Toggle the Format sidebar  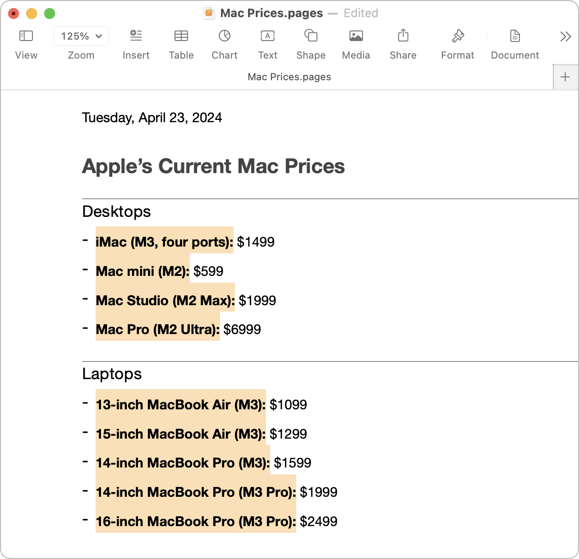click(x=458, y=36)
